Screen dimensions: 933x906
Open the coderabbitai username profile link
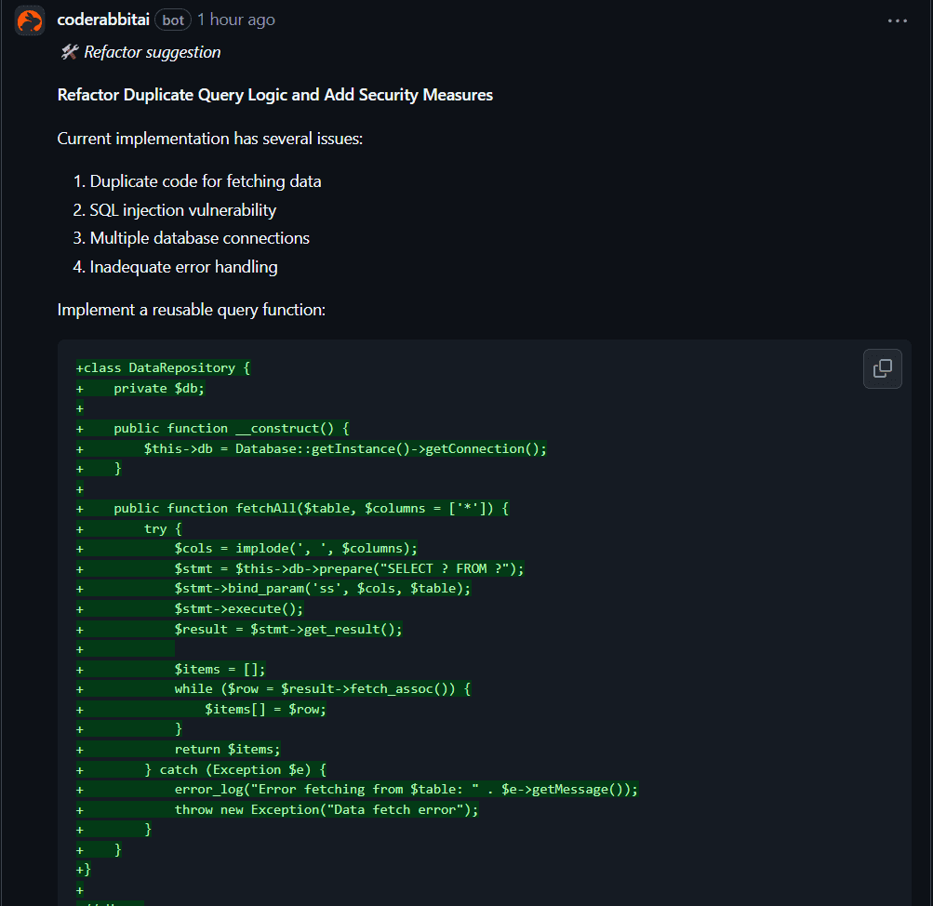point(103,20)
